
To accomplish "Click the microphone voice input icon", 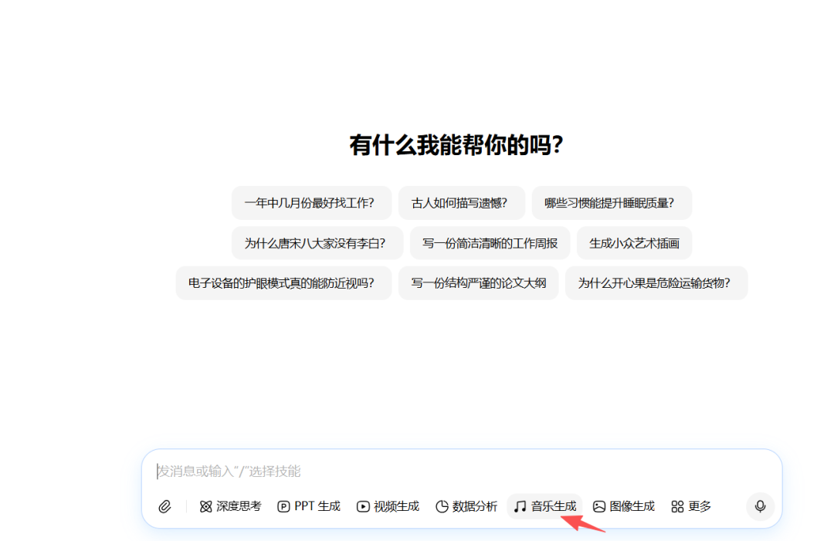I will click(760, 506).
